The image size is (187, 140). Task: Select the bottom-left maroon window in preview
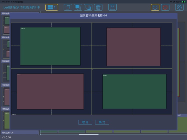[x=50, y=91]
